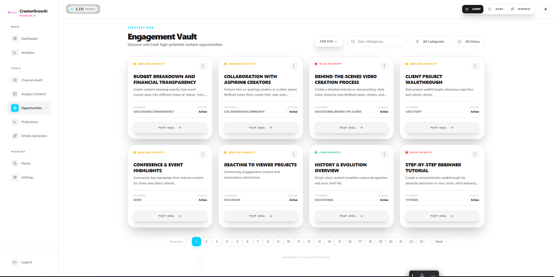
Task: Enable MINIMAL display mode
Action: [521, 9]
